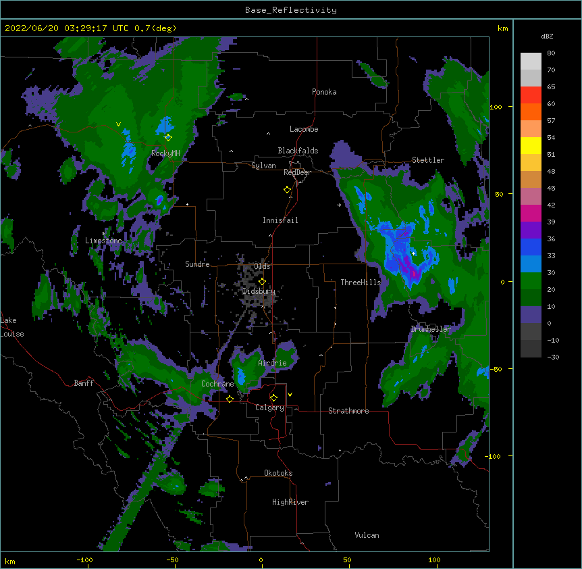Select the yellow diamond marker near Olds
This screenshot has height=569, width=582.
[262, 281]
